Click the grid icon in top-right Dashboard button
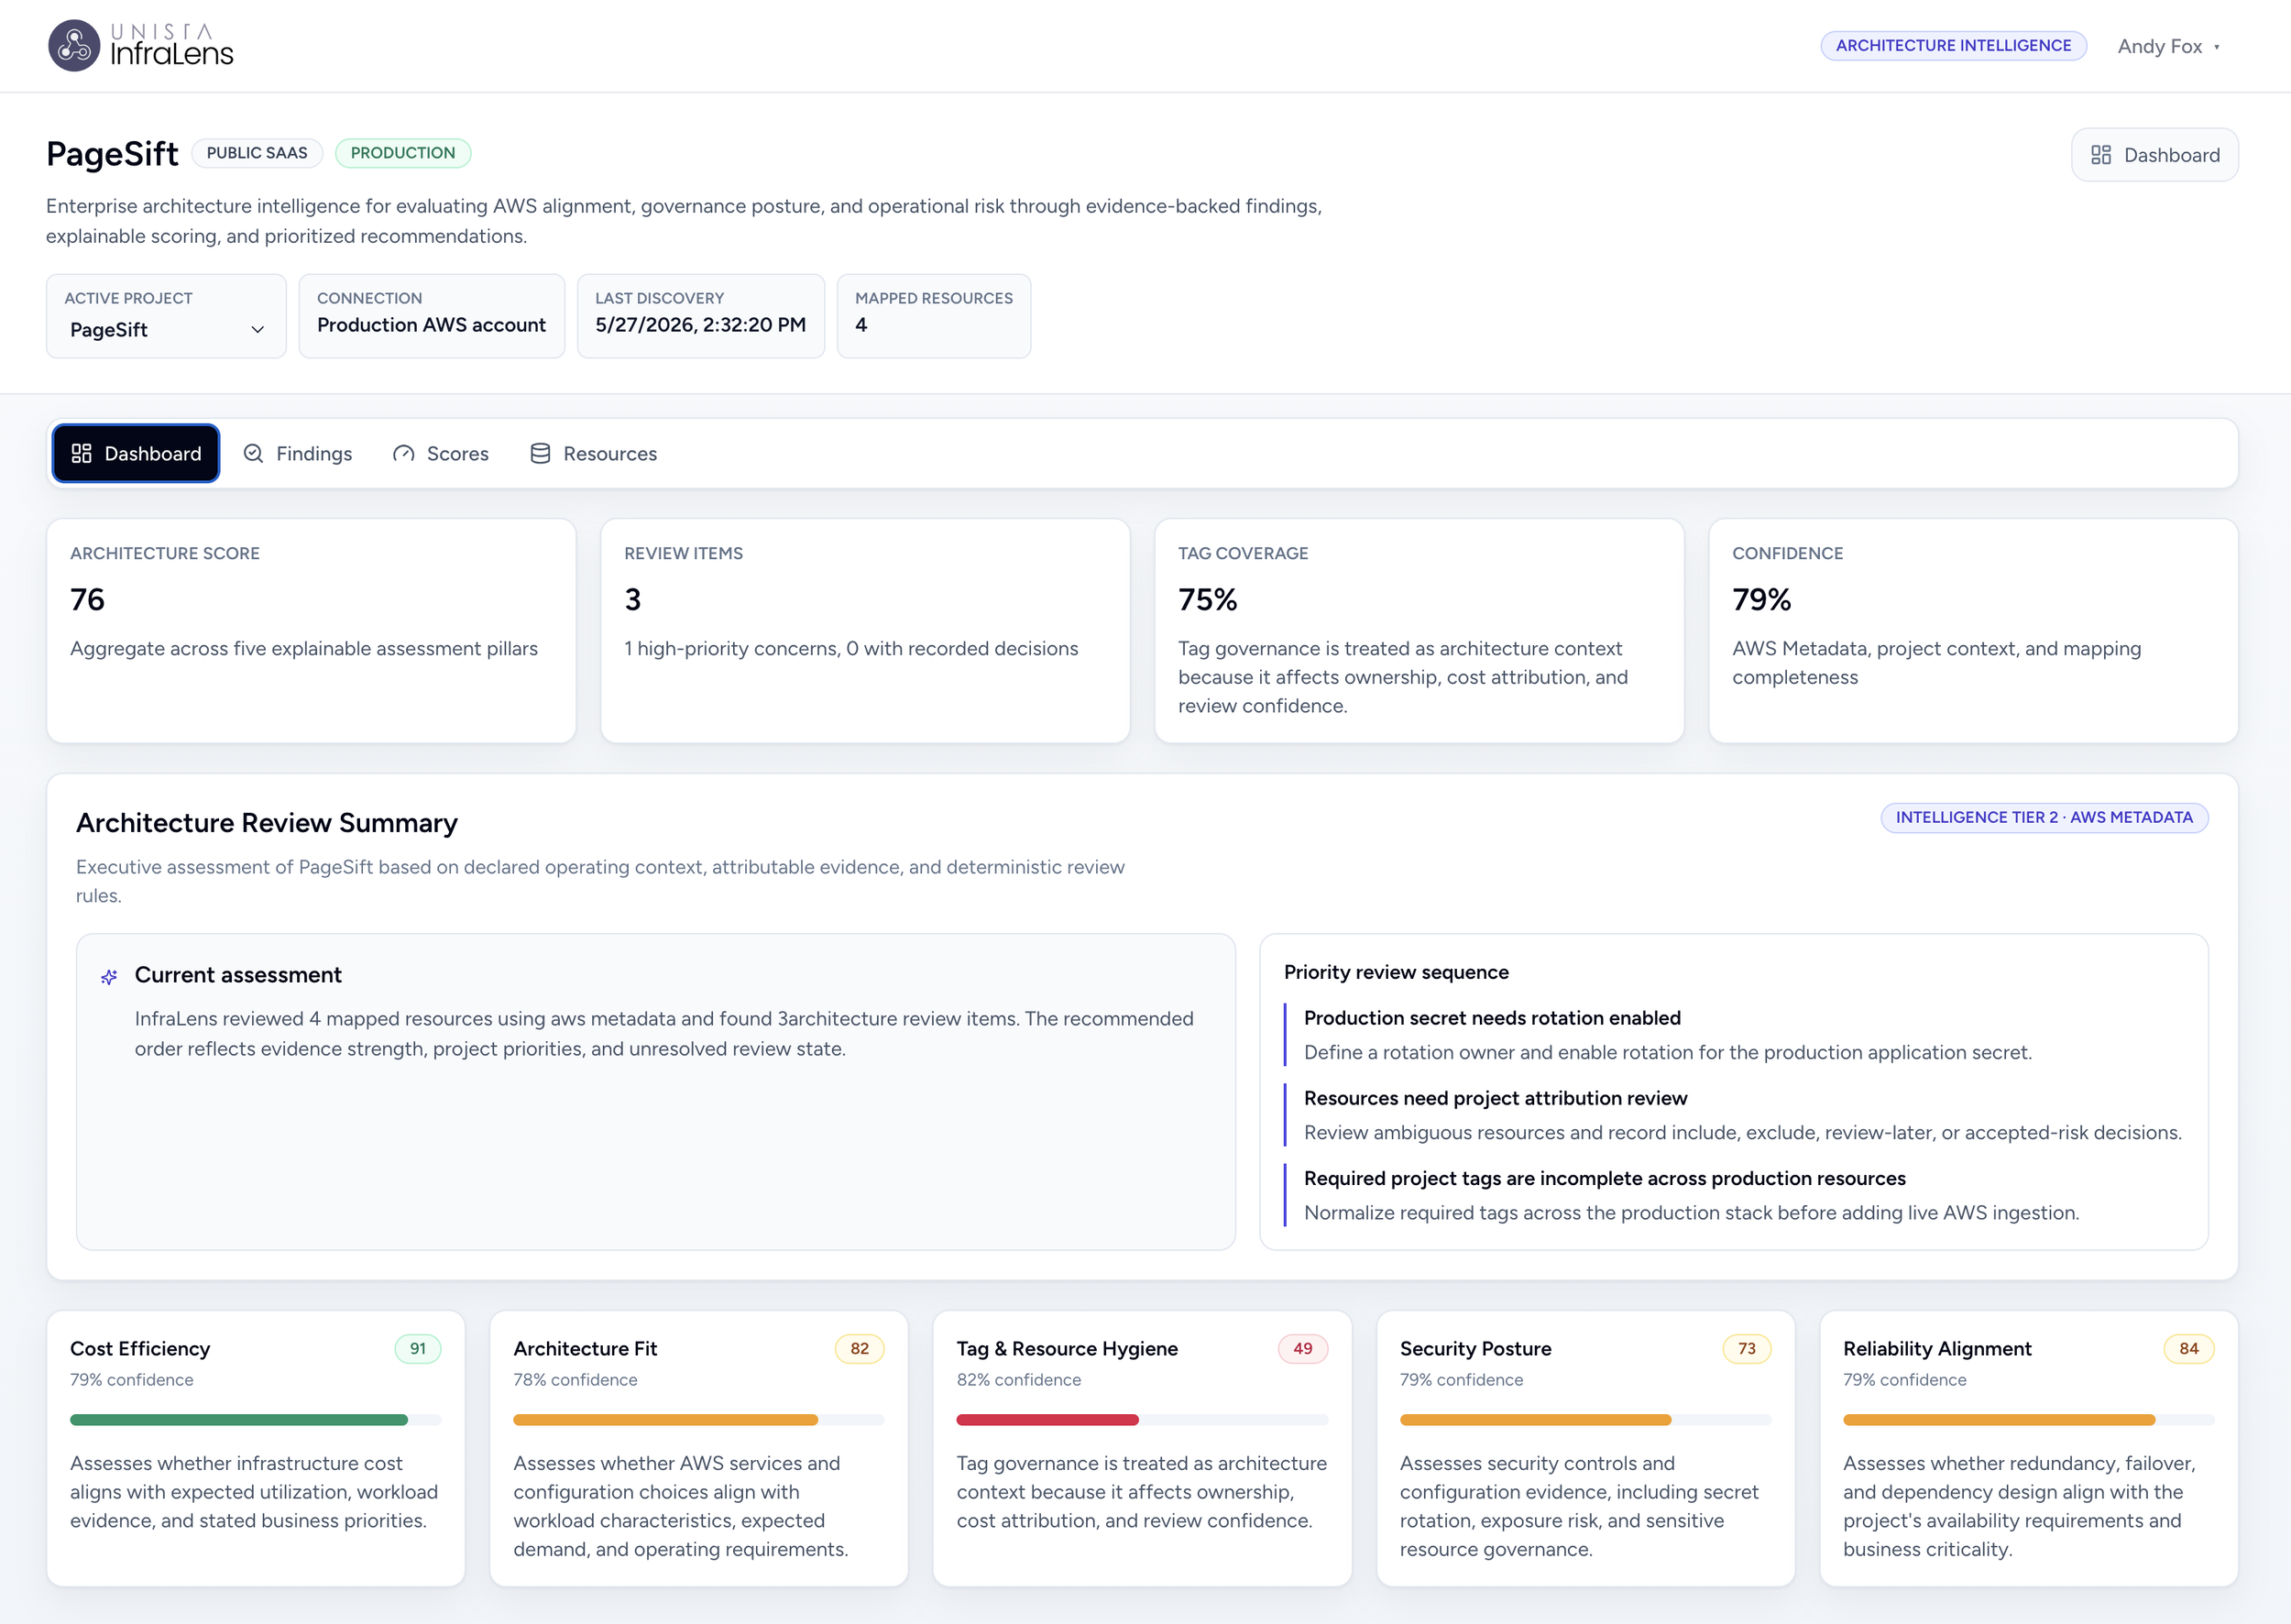2291x1624 pixels. pos(2101,155)
